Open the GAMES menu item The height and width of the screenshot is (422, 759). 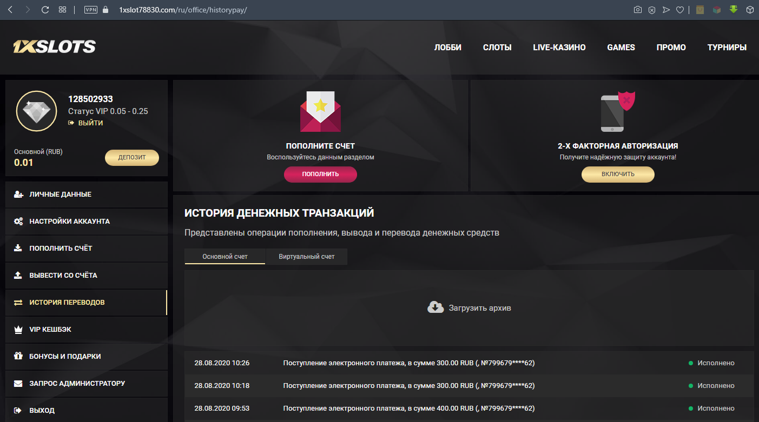click(x=621, y=48)
